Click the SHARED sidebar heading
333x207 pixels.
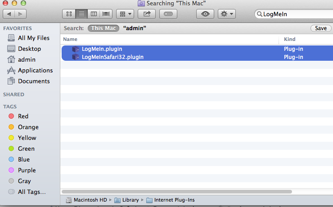coord(13,94)
